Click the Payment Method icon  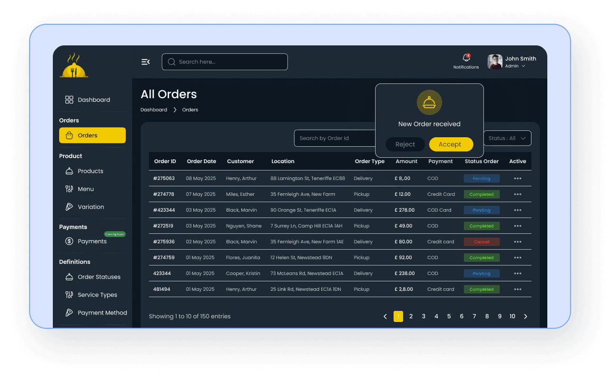click(x=69, y=312)
